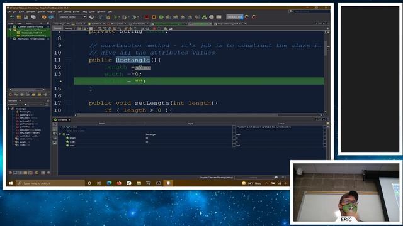Click the Source view button in editor
This screenshot has height=226, width=403.
[57, 28]
